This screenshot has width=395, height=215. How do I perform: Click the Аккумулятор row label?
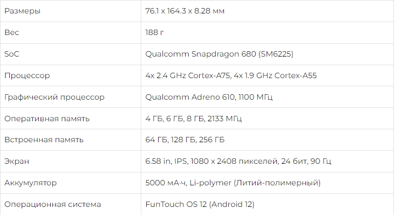tap(30, 183)
